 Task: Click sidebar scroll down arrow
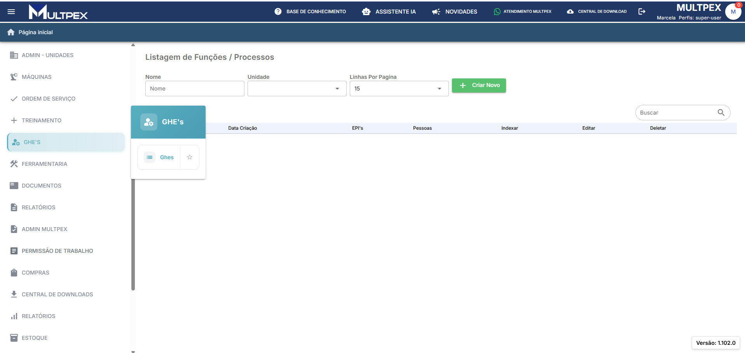point(133,352)
